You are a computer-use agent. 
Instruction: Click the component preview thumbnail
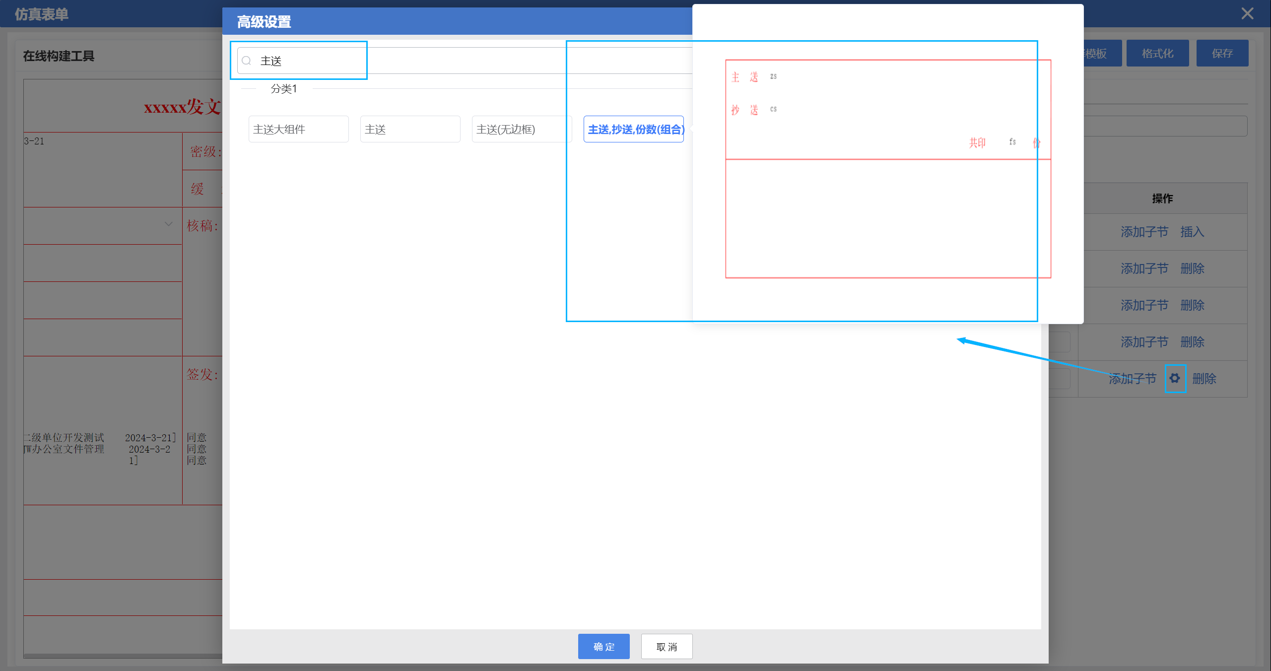click(x=887, y=169)
